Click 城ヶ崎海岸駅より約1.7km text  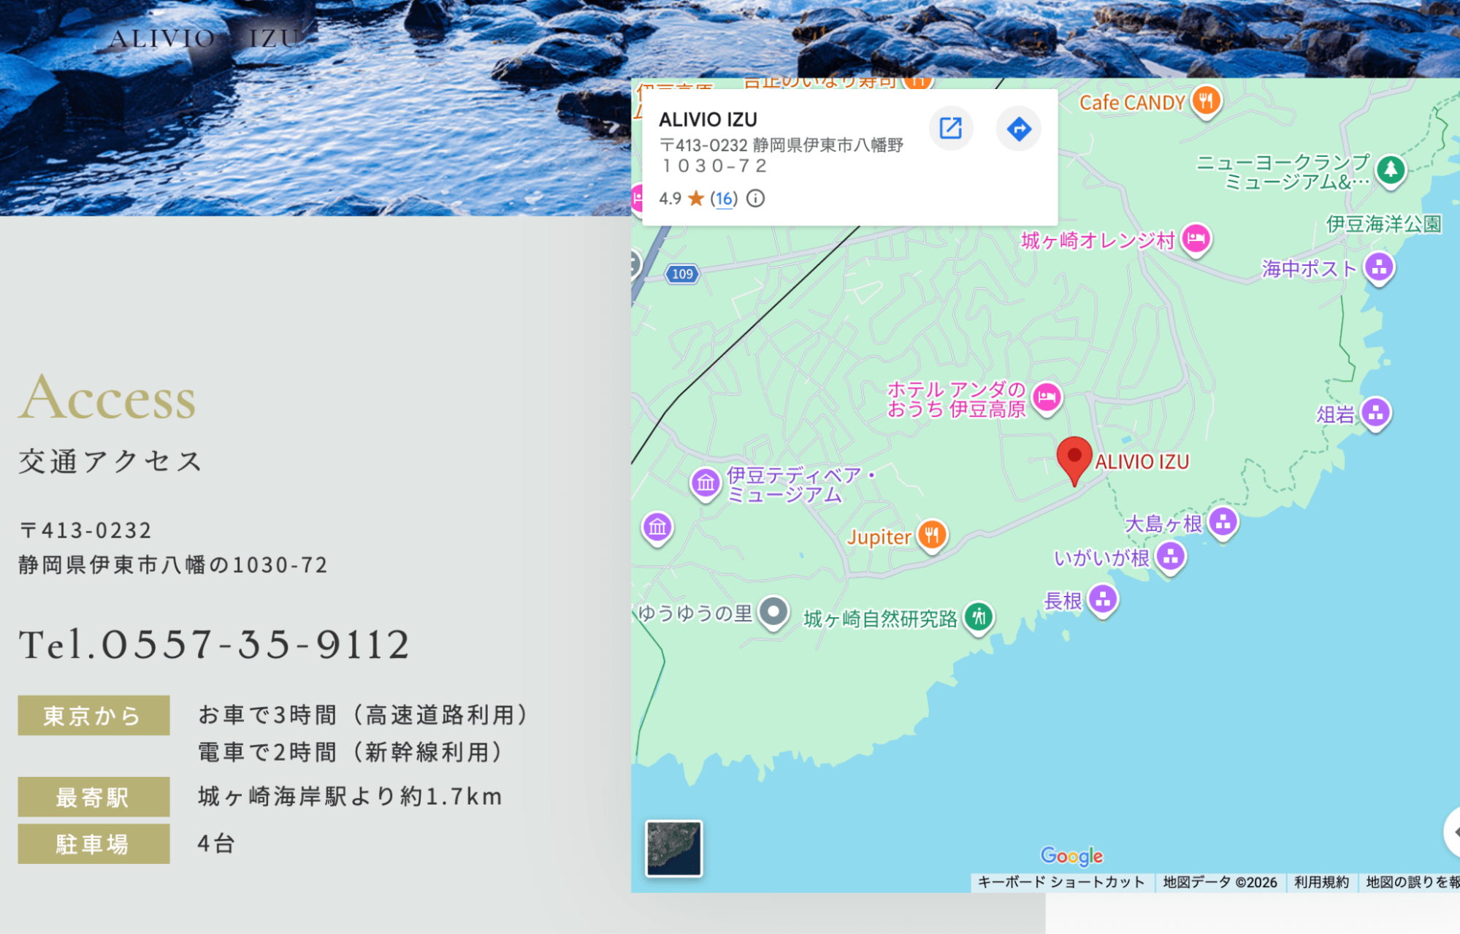(351, 796)
